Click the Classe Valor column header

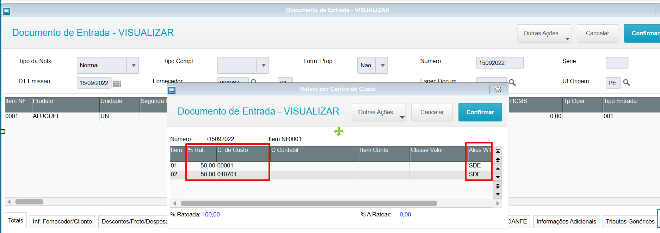point(439,154)
